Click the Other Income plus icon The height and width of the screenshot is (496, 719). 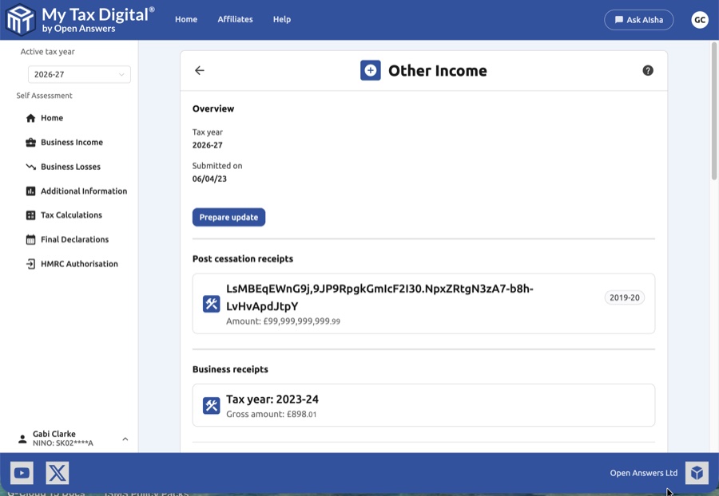pos(371,71)
